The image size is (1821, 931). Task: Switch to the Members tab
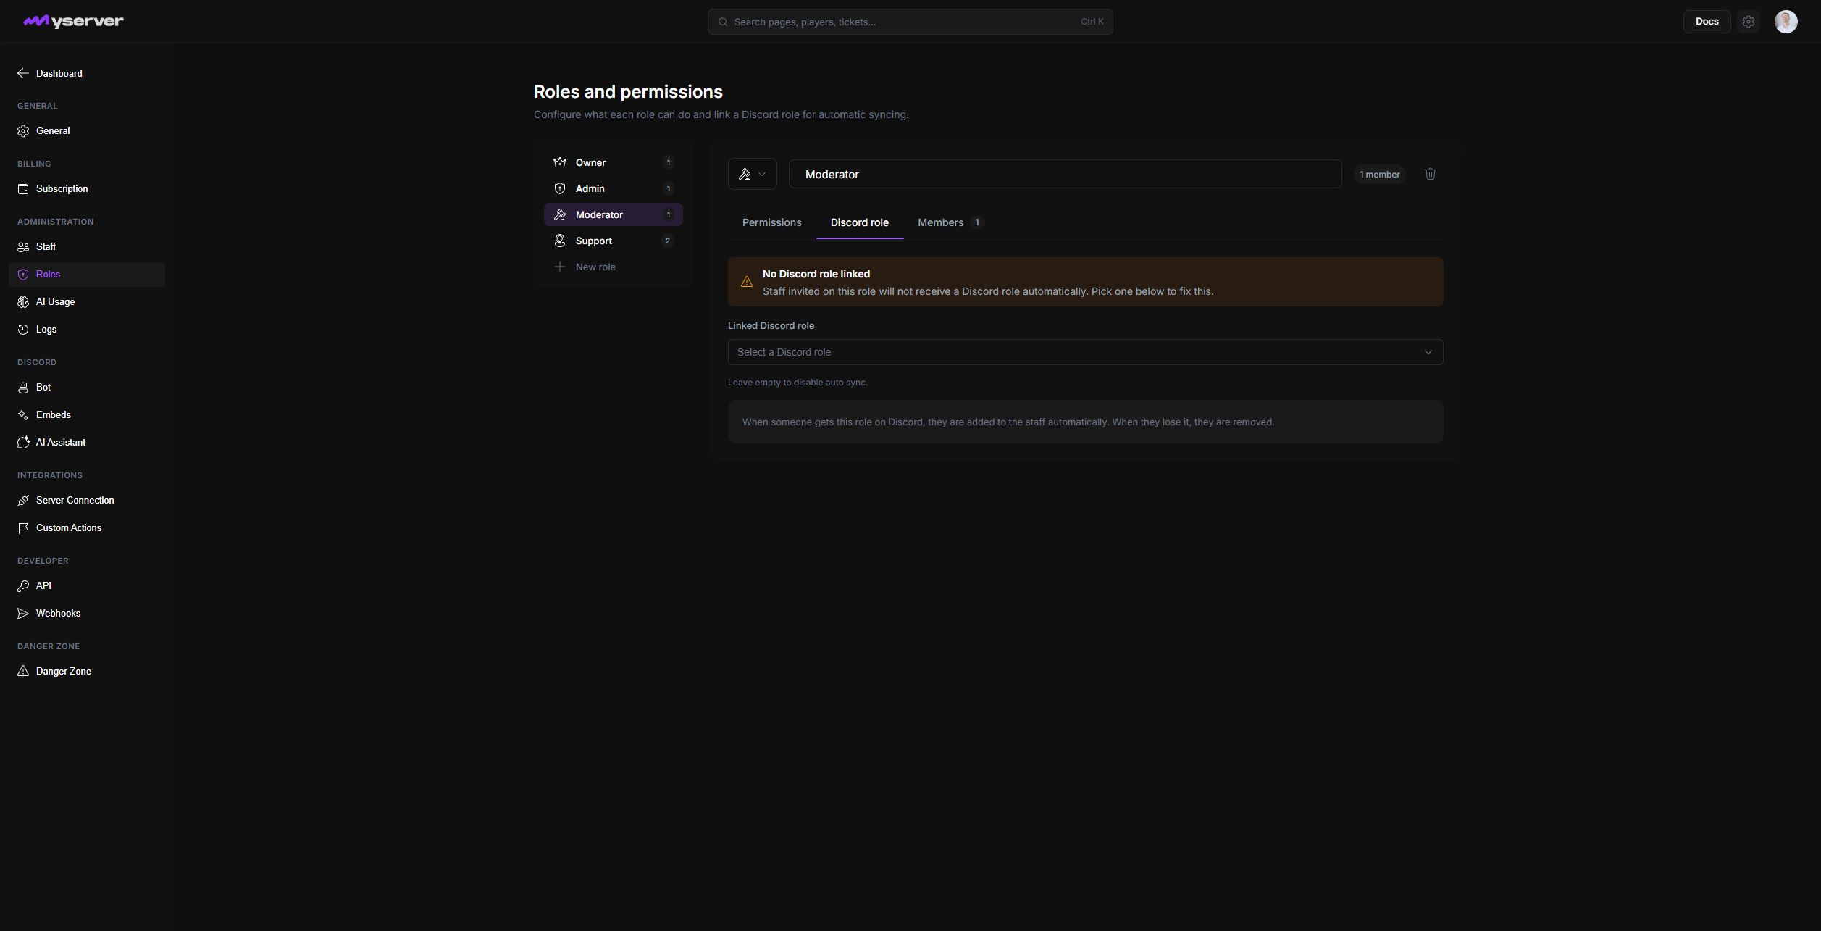click(950, 222)
